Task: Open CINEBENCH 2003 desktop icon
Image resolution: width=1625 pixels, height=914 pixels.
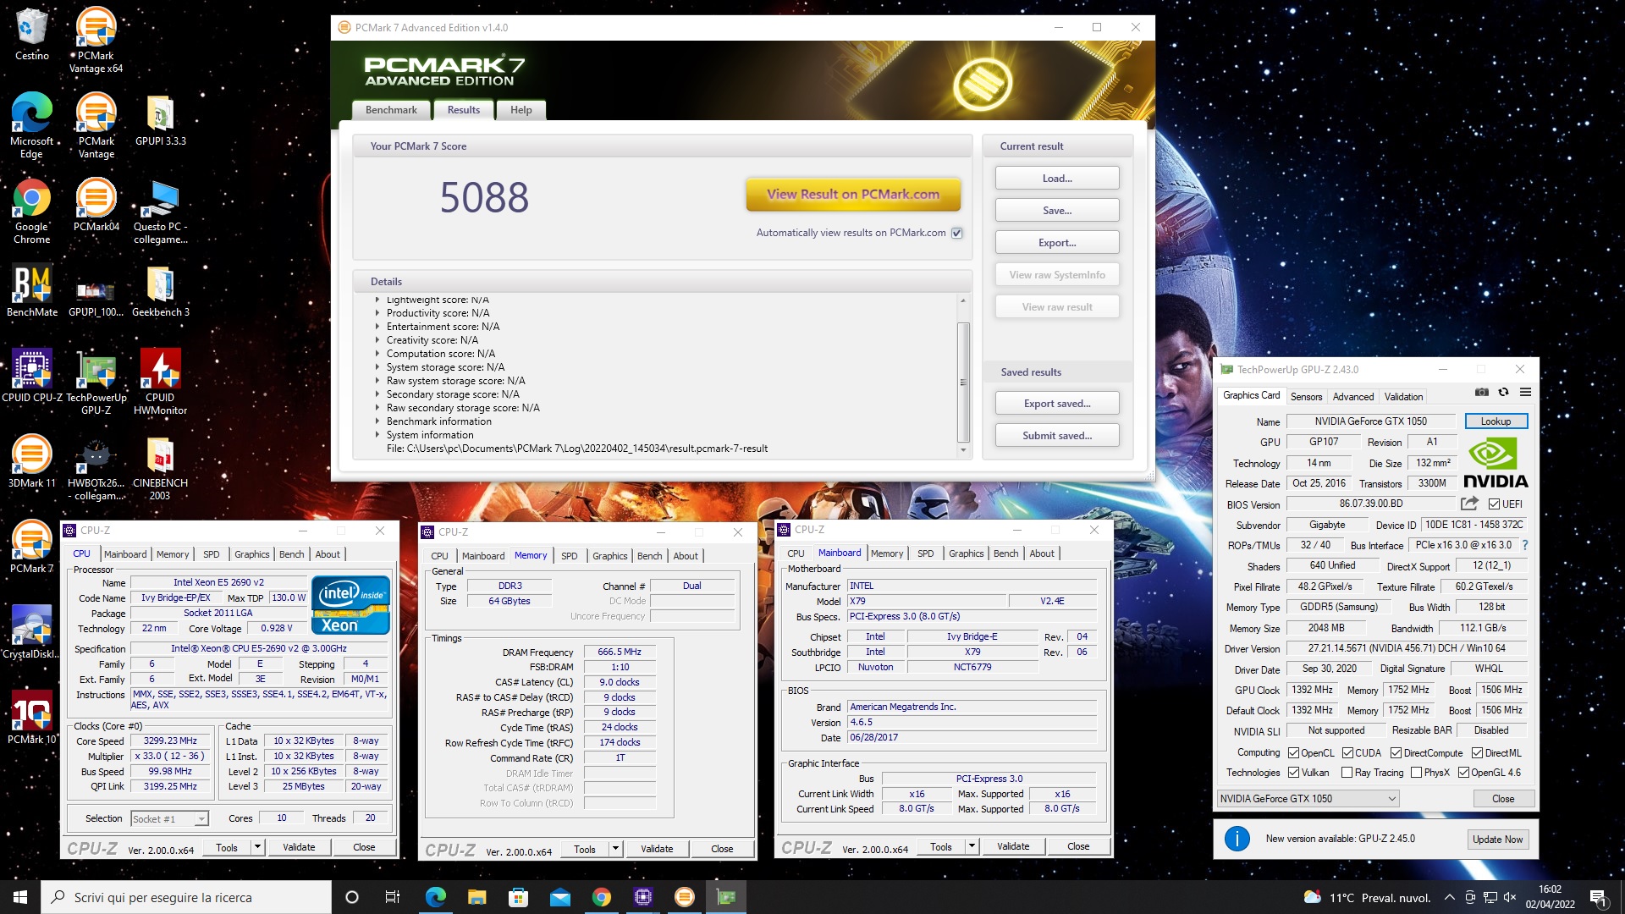Action: 160,468
